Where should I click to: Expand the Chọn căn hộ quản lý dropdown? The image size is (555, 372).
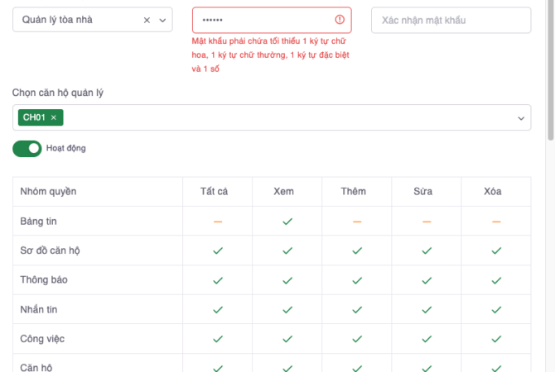coord(522,118)
